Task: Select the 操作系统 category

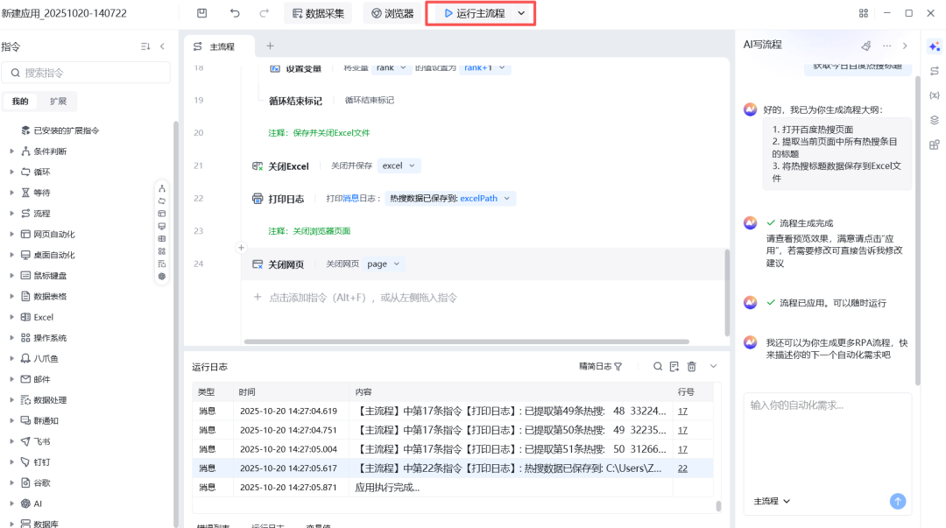Action: coord(43,338)
